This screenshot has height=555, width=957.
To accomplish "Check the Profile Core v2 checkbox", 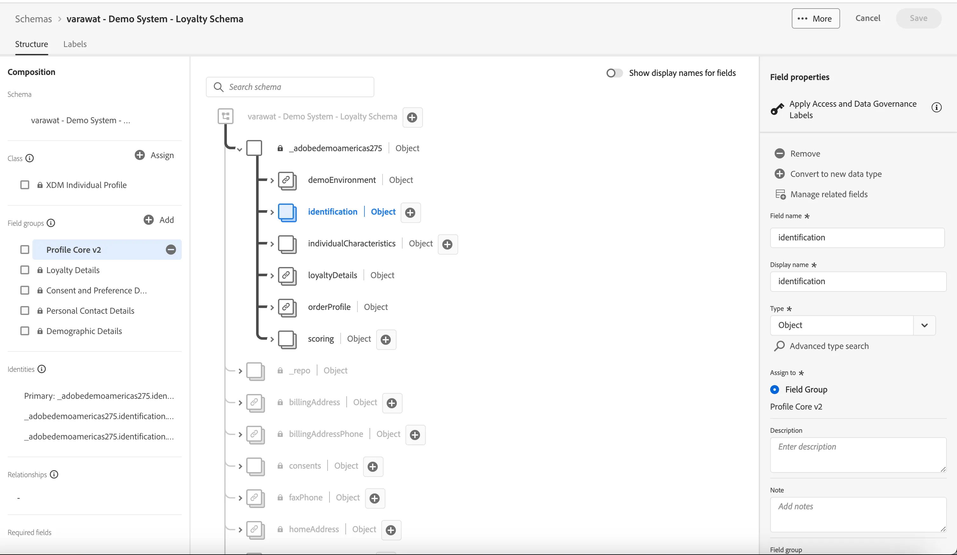I will coord(25,250).
